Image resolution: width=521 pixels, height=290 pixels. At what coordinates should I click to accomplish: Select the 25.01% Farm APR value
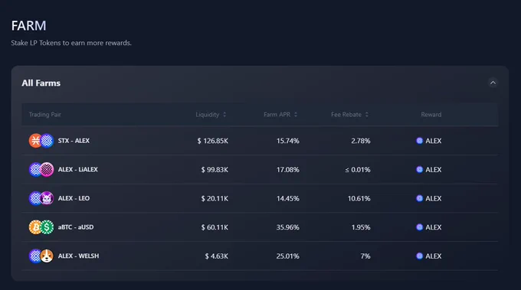[x=288, y=256]
